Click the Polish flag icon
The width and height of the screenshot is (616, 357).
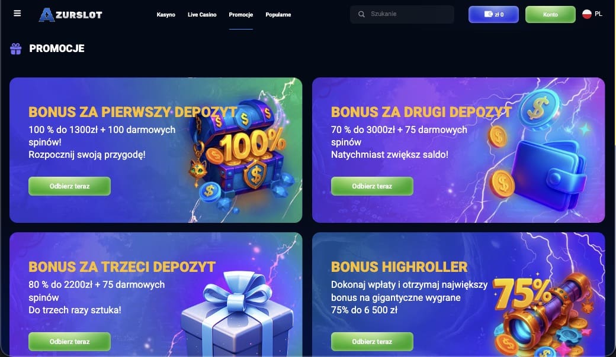tap(587, 14)
